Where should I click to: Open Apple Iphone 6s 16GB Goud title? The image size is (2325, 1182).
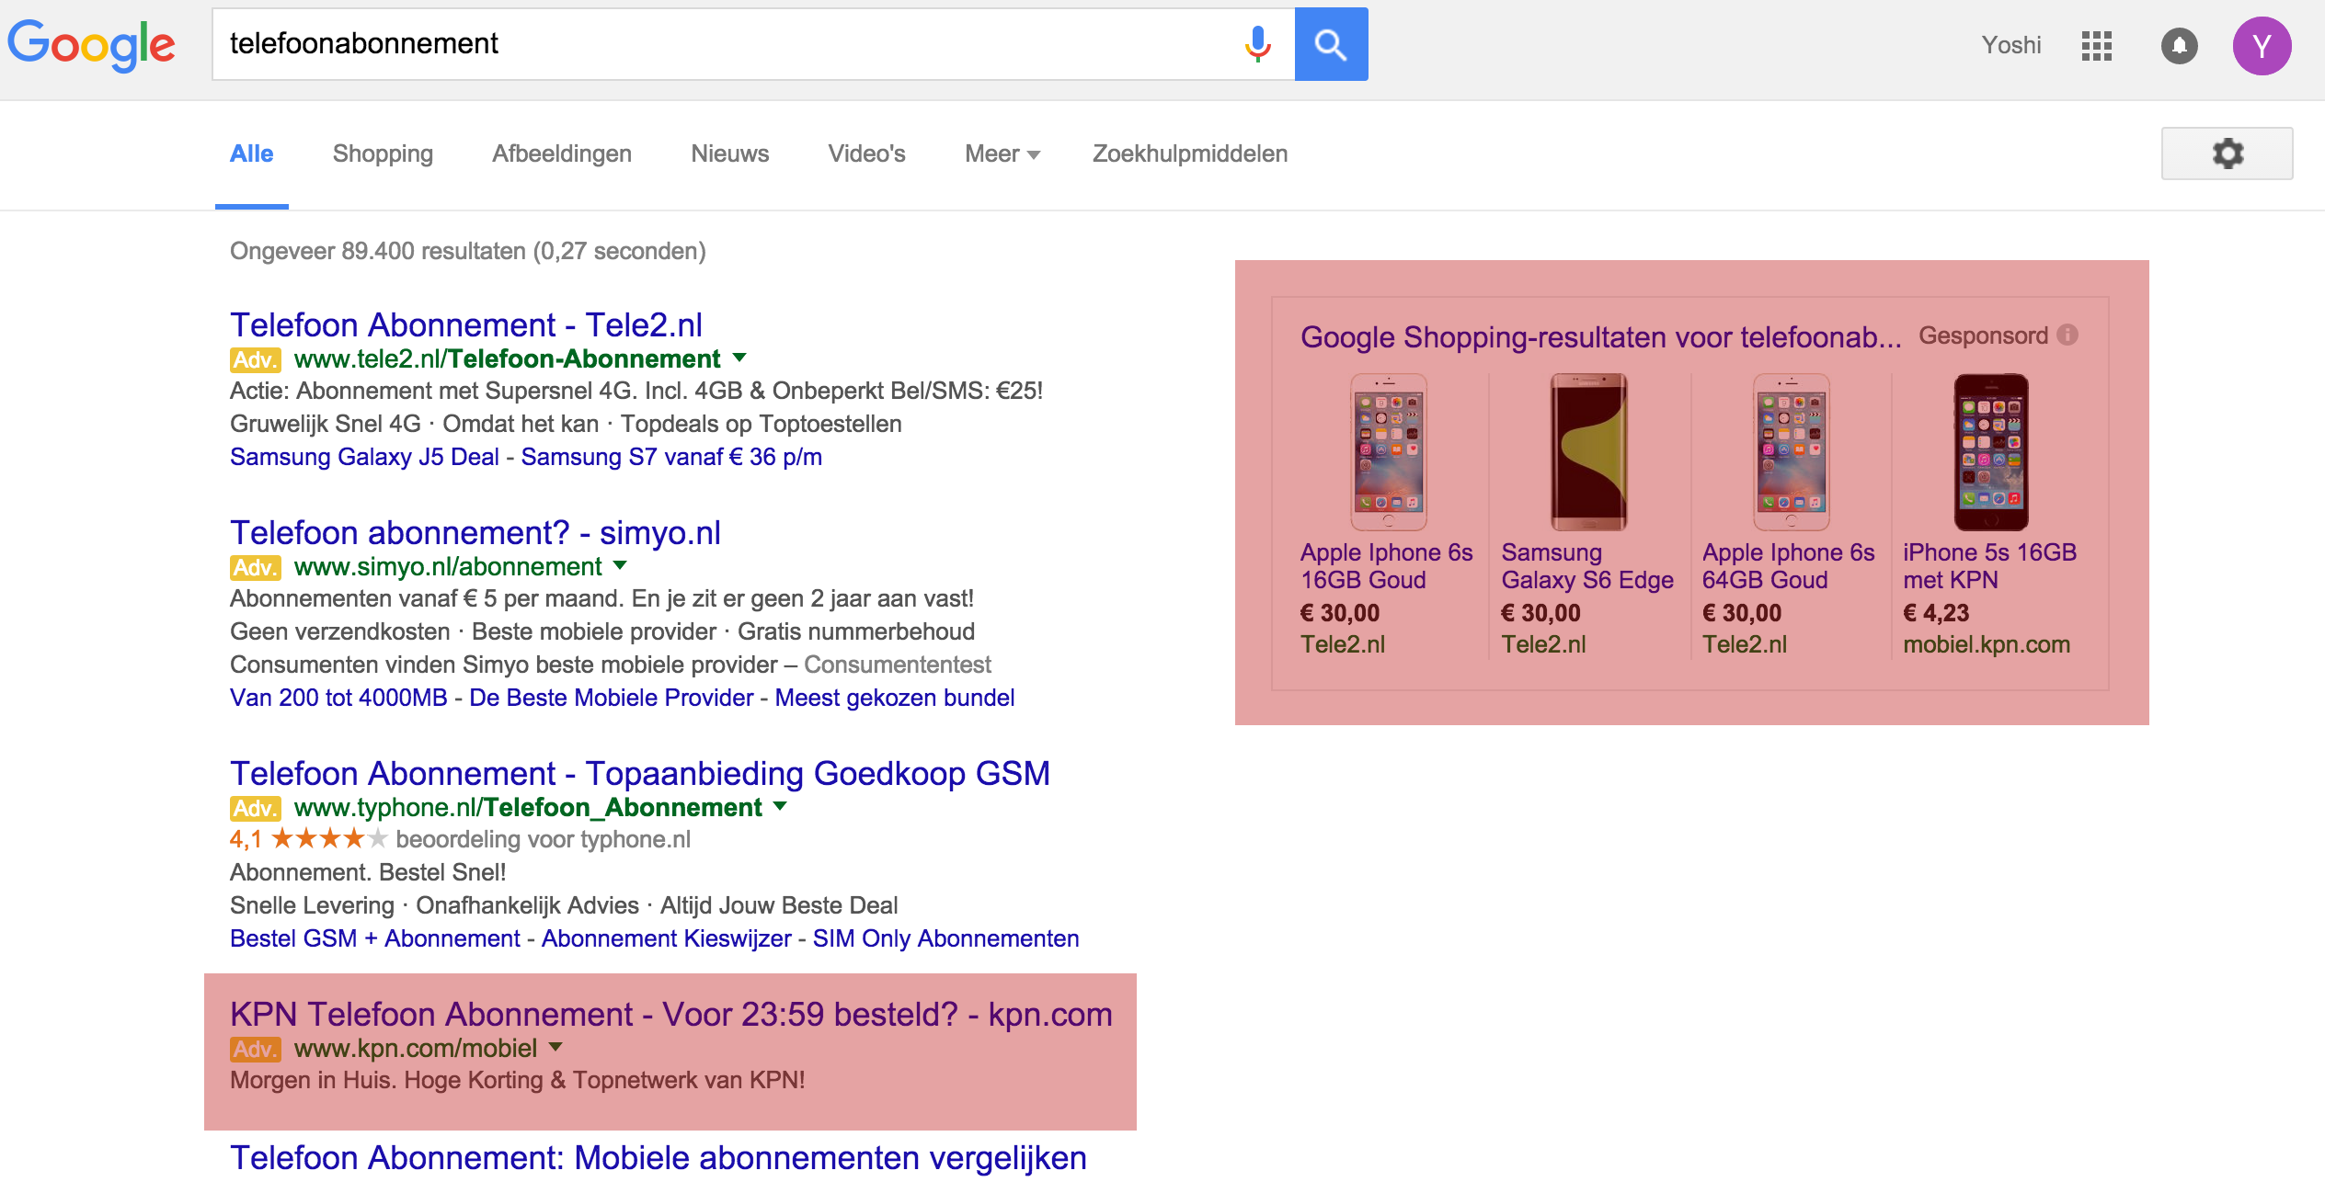(1386, 566)
